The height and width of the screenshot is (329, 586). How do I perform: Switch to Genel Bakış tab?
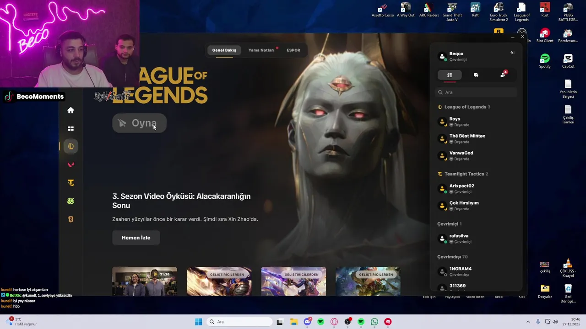point(224,50)
